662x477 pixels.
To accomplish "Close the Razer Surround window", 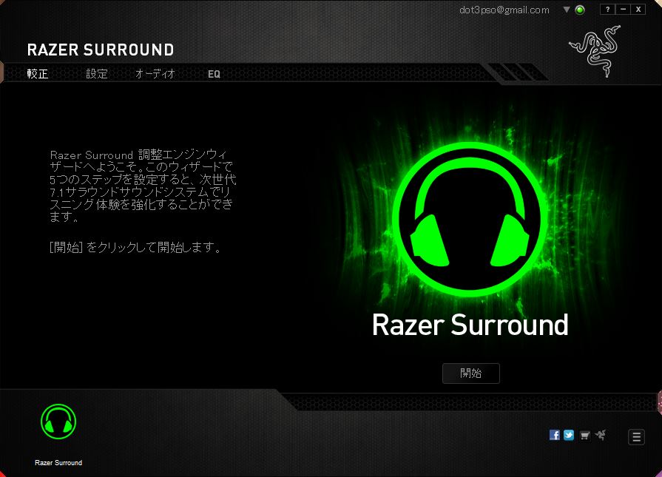I will point(638,10).
